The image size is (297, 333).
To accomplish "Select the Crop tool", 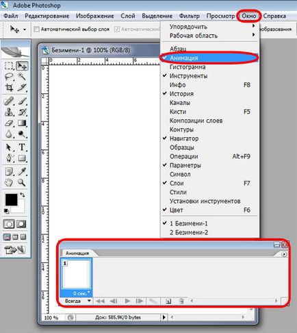I will pyautogui.click(x=9, y=87).
